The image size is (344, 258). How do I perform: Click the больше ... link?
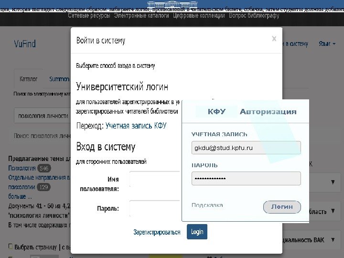20,196
